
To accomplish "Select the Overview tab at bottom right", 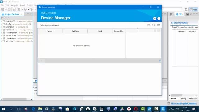I will (174, 99).
